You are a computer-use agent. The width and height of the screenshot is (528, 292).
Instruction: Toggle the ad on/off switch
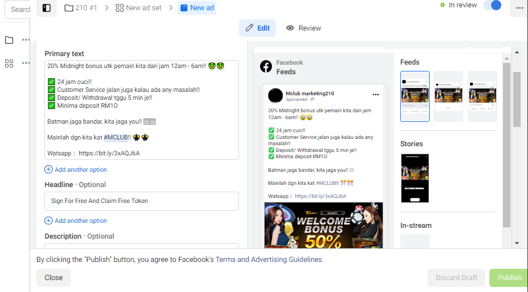(492, 5)
